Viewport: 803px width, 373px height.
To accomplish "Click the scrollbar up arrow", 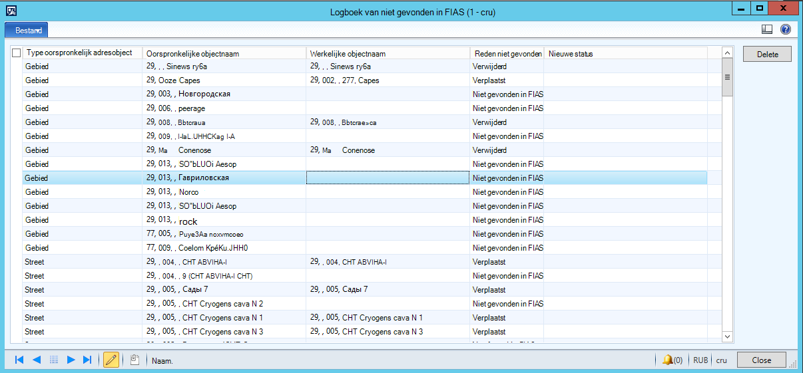I will (728, 53).
